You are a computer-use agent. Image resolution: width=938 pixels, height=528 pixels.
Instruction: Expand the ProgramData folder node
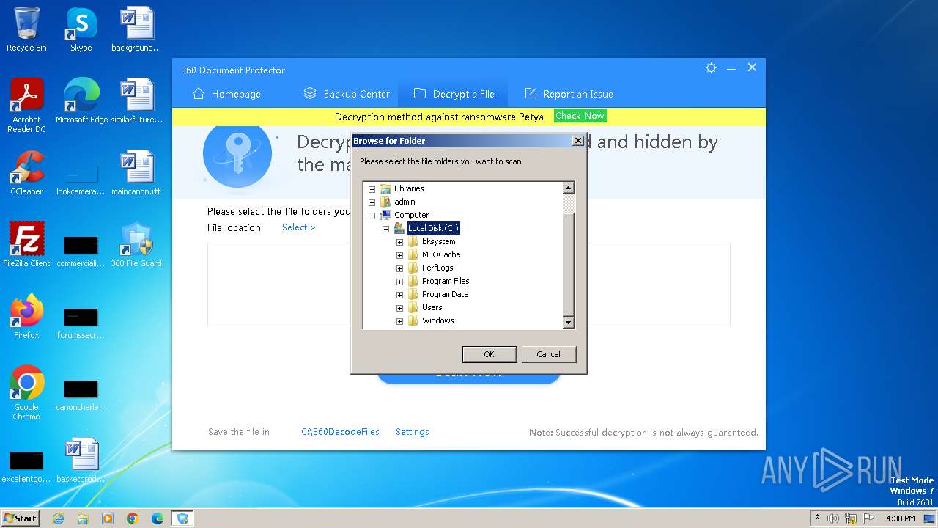click(399, 295)
